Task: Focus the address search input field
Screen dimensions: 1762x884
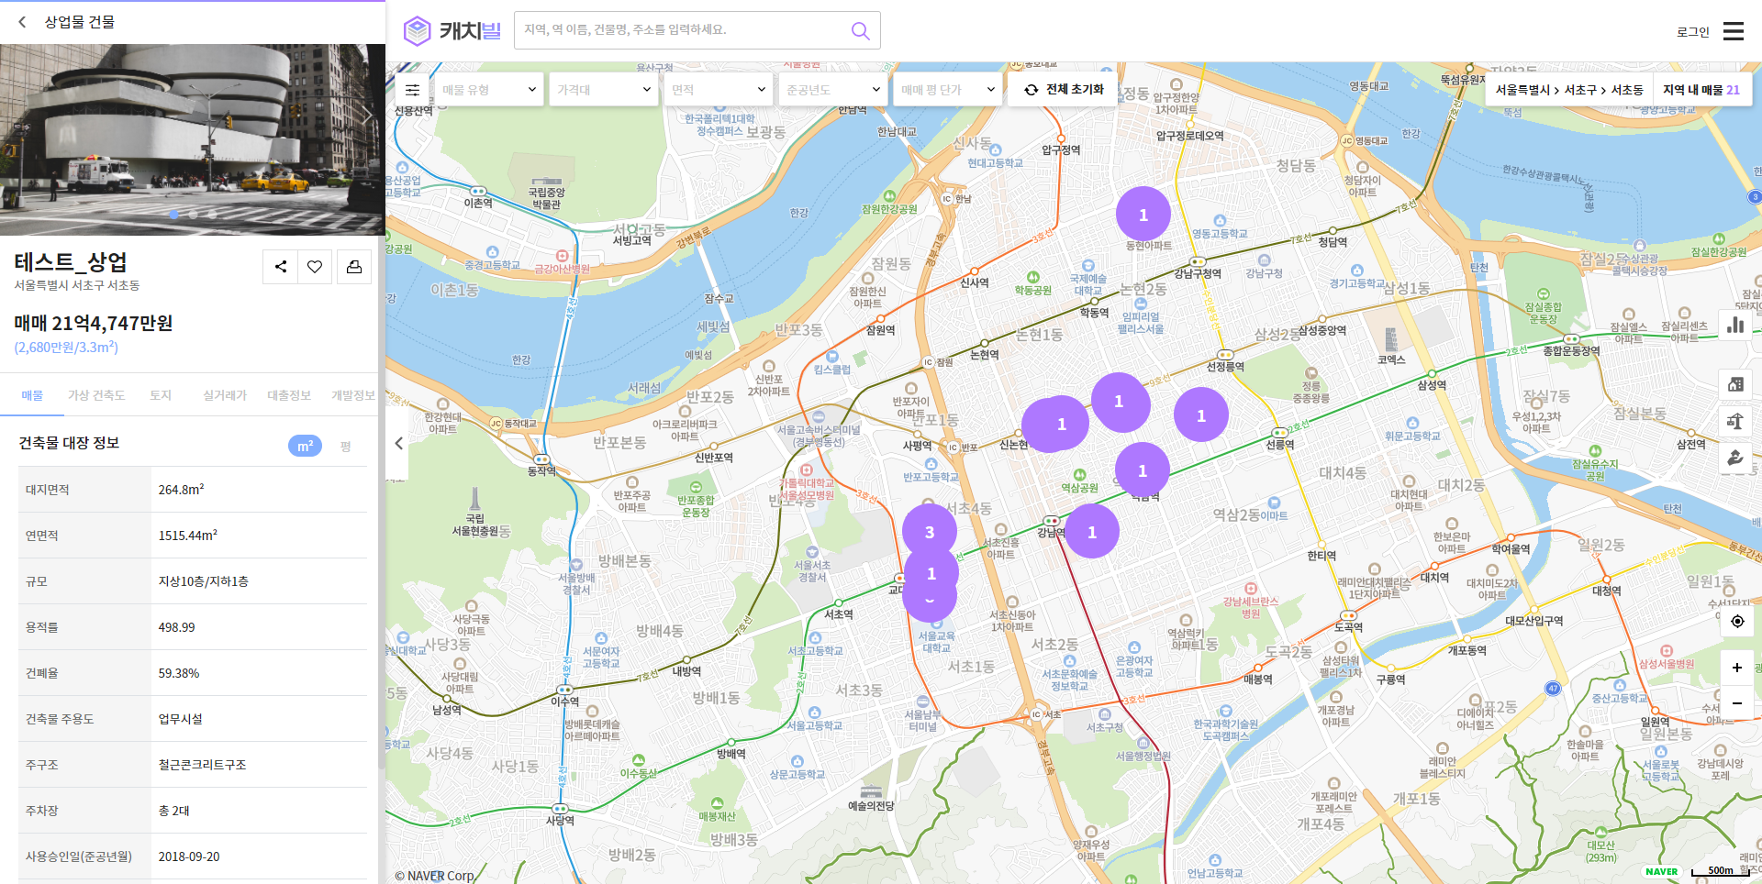Action: coord(684,30)
